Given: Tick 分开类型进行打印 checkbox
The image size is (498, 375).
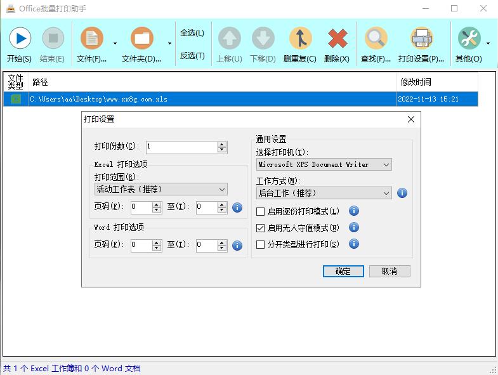Looking at the screenshot, I should pos(260,244).
